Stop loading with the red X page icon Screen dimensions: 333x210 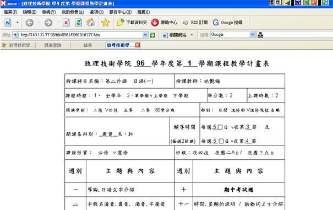click(66, 23)
